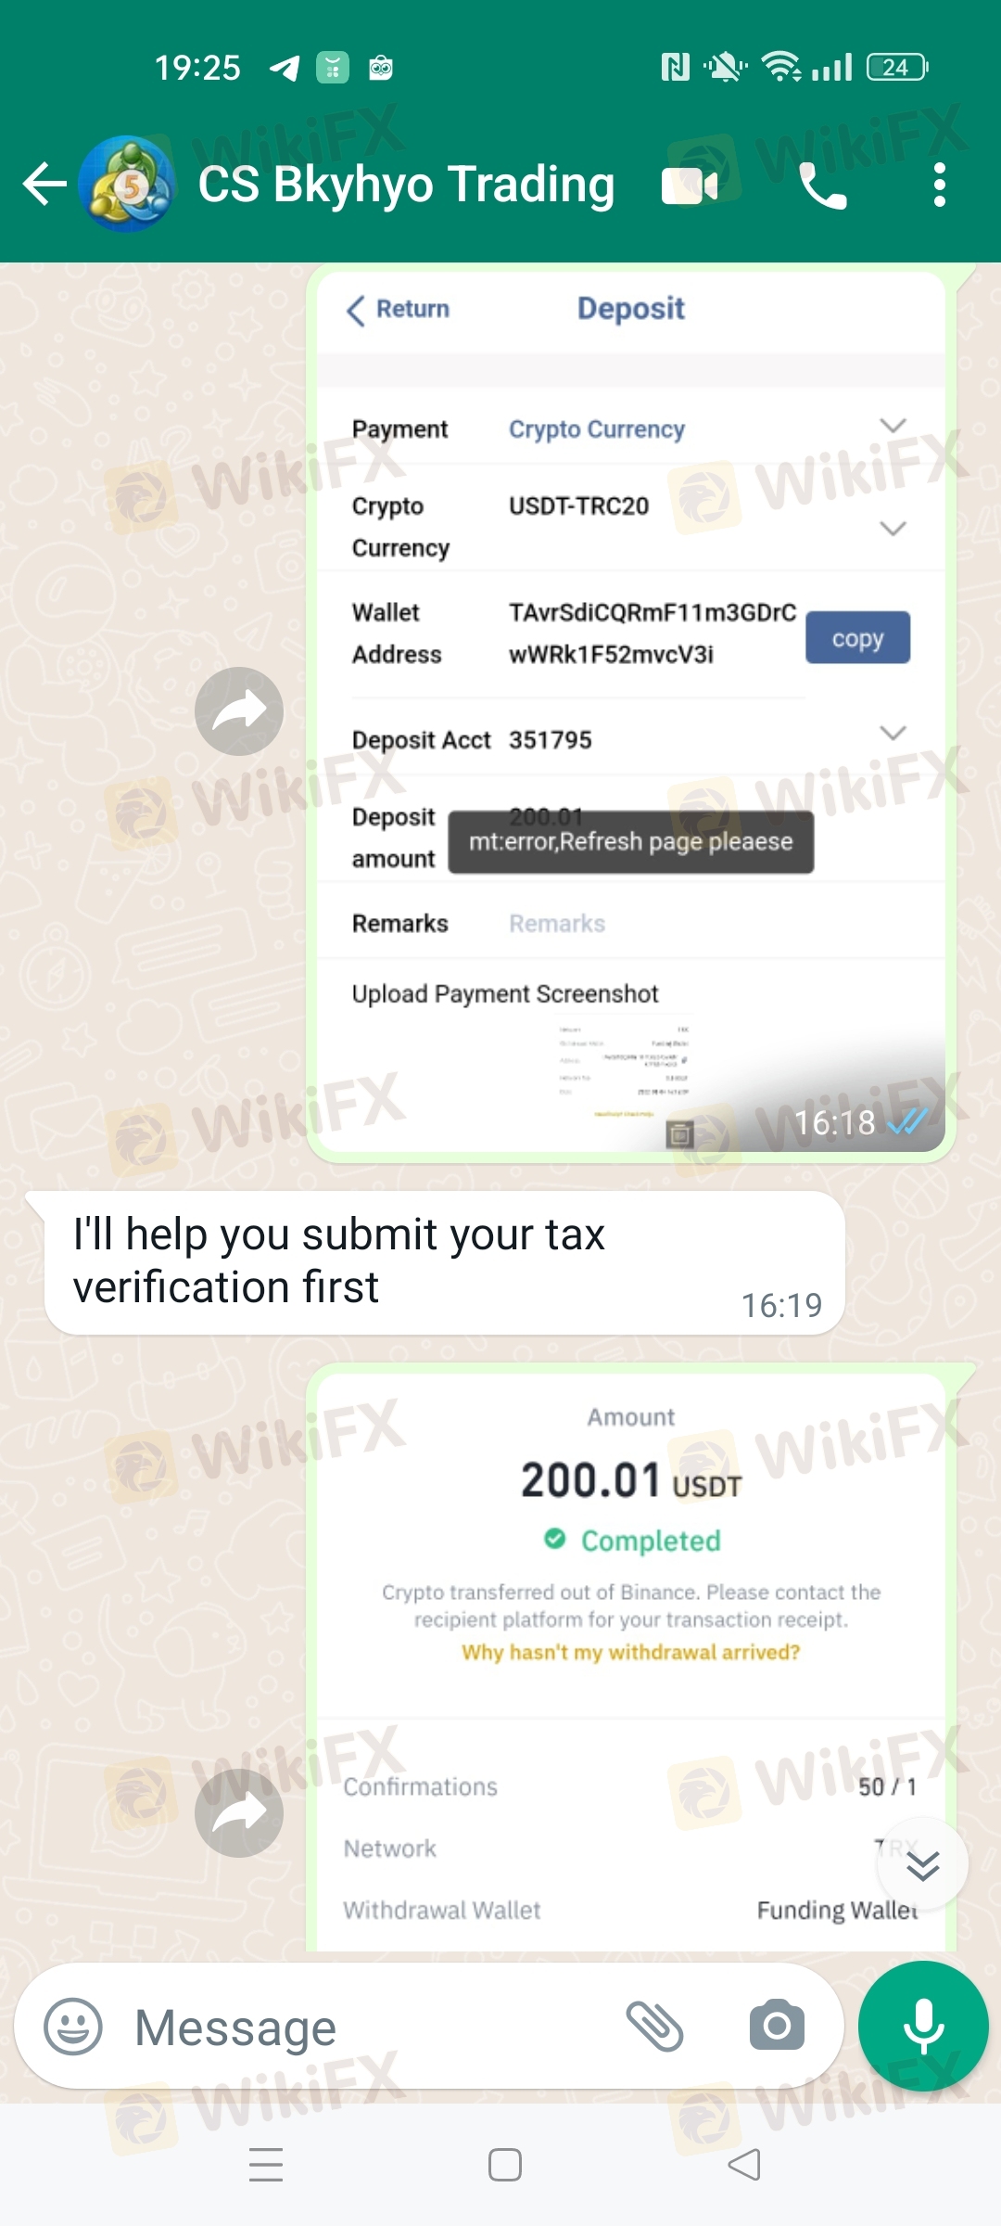Forward the Deposit screenshot message

[239, 711]
